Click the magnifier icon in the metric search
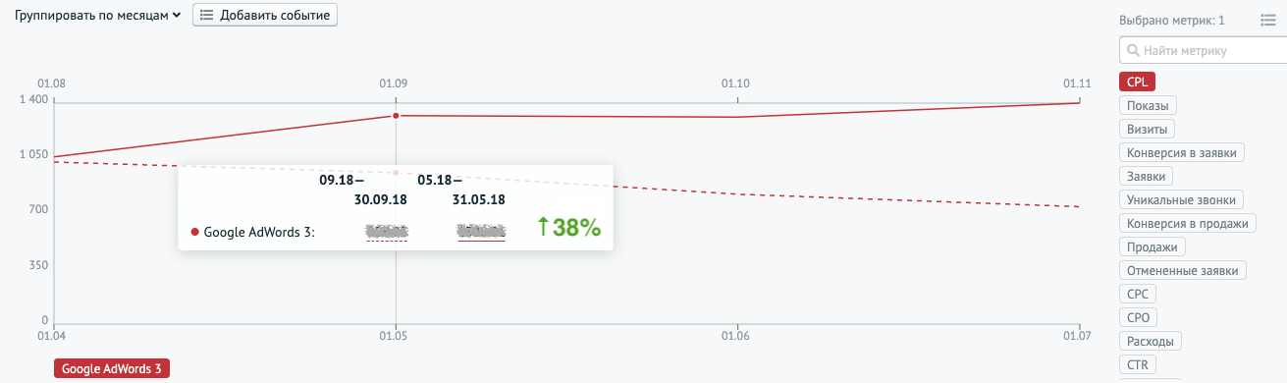The height and width of the screenshot is (383, 1287). pos(1133,50)
